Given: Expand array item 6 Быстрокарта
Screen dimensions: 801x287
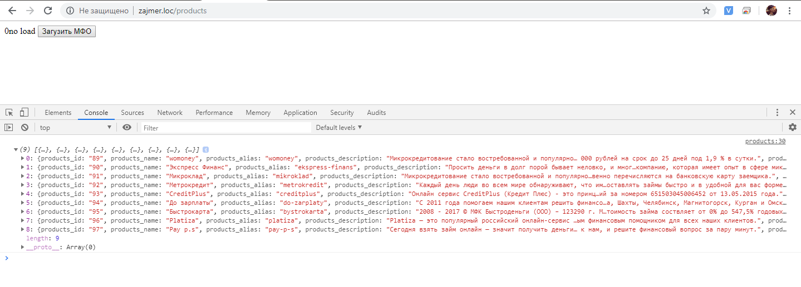Looking at the screenshot, I should click(x=22, y=212).
